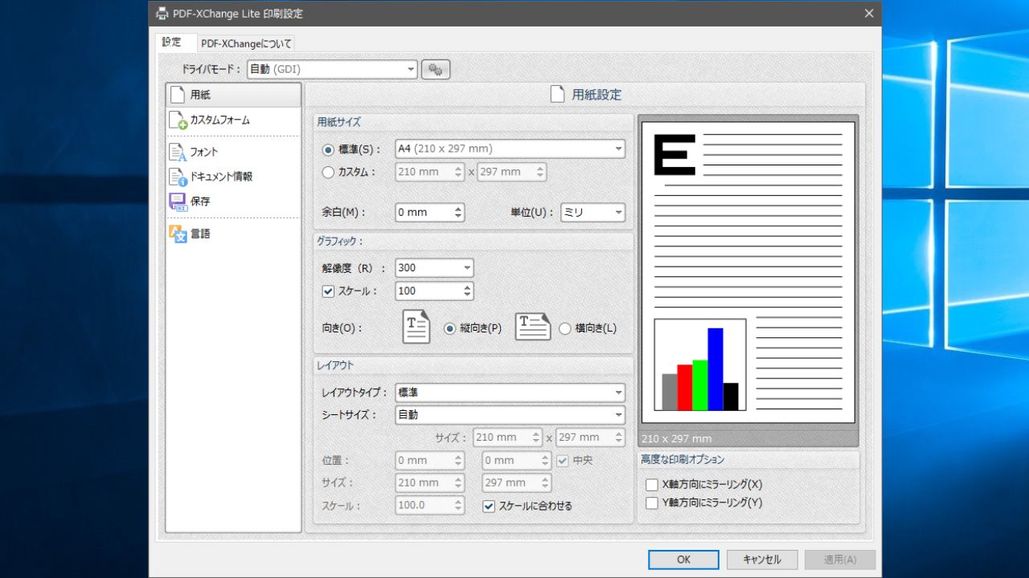Open カスタムフォーム custom forms icon
The image size is (1029, 578).
tap(178, 120)
